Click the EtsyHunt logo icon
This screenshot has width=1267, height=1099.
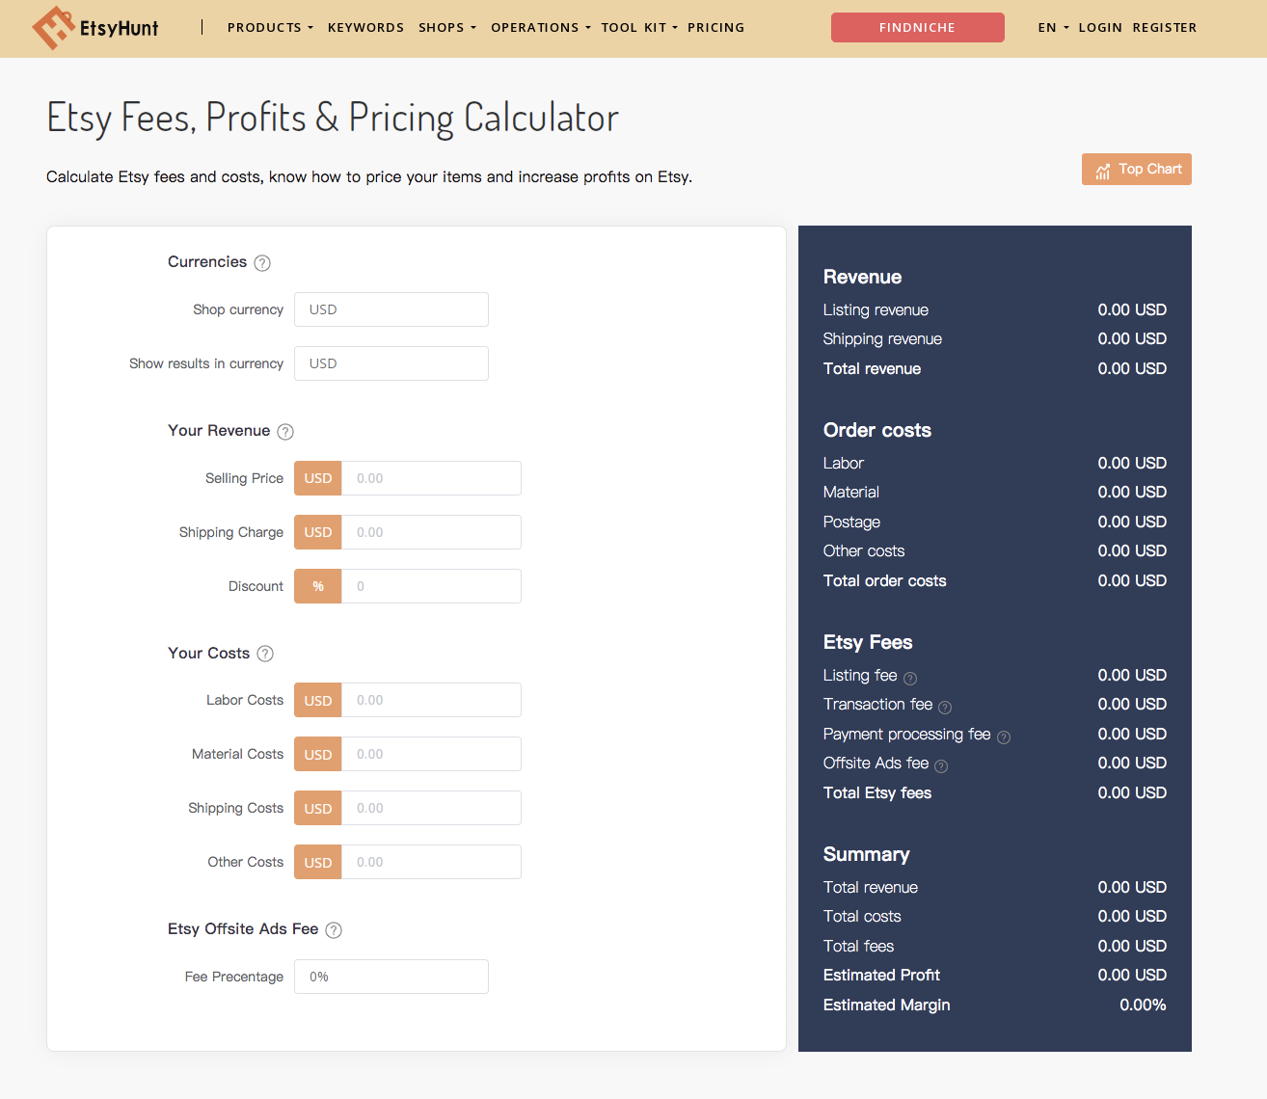pos(53,27)
